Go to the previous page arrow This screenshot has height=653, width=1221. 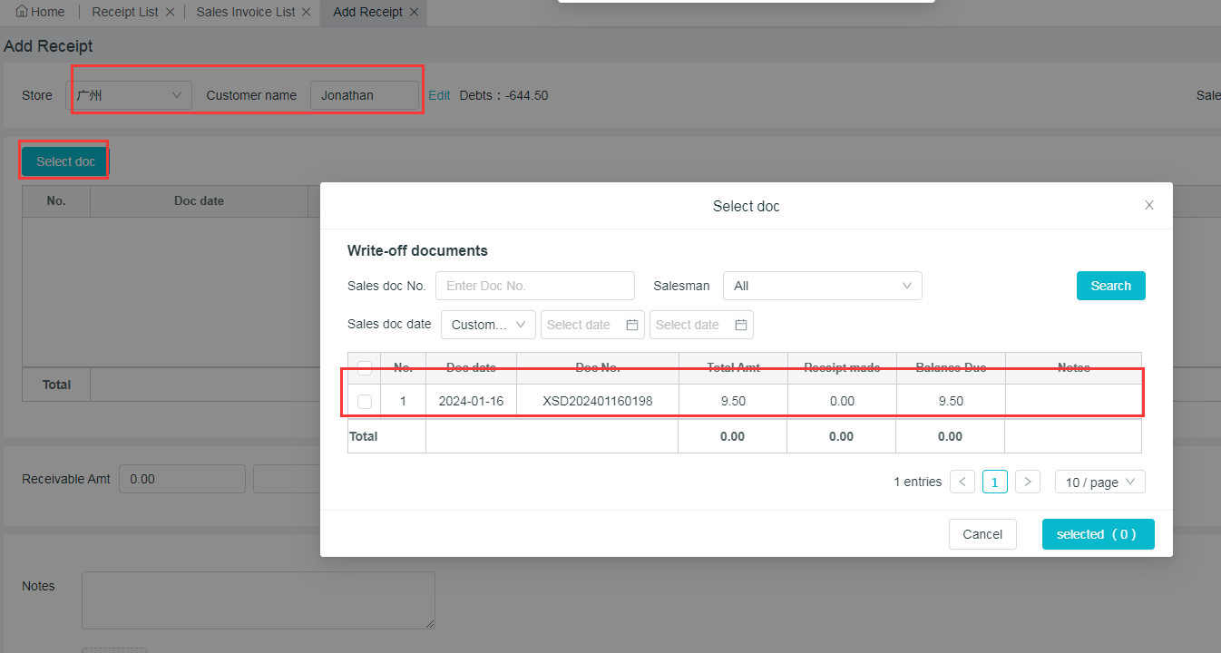(x=962, y=482)
